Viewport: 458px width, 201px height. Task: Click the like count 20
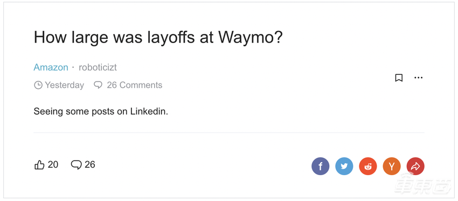53,164
